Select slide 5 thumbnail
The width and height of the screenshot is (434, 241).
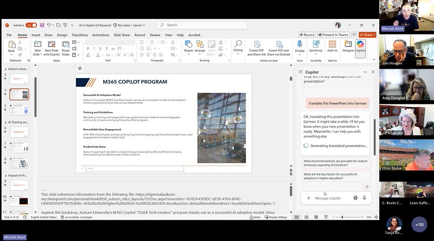(19, 110)
